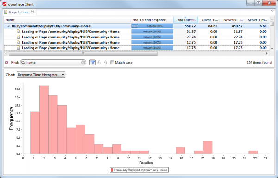Screen dimensions: 278x178
Task: Click page icon of 22.24 Loading row
Action: 18,37
